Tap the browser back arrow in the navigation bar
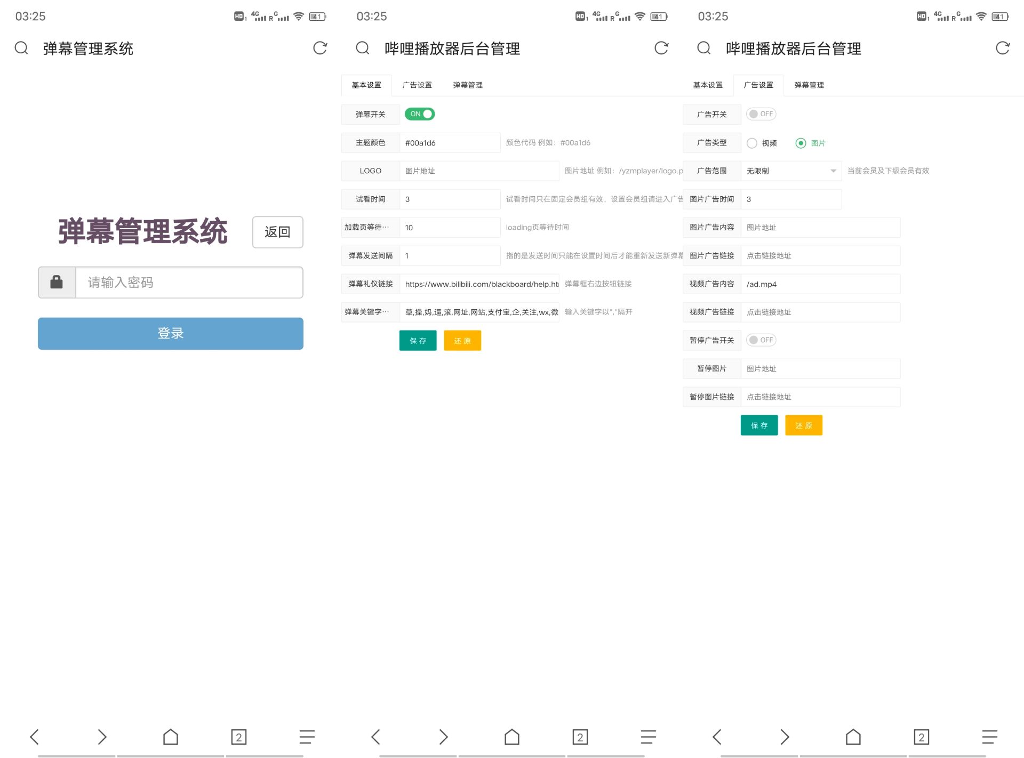The image size is (1024, 758). click(x=34, y=737)
